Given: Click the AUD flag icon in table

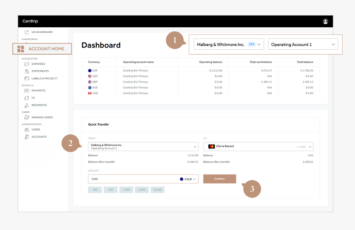Looking at the screenshot, I should (x=90, y=88).
